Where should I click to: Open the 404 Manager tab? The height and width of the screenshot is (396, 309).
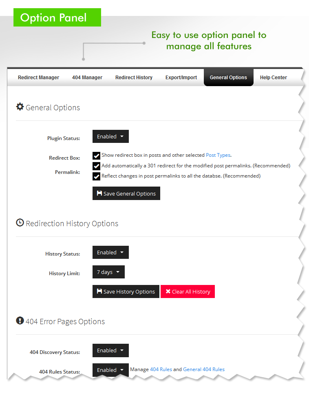(x=87, y=78)
